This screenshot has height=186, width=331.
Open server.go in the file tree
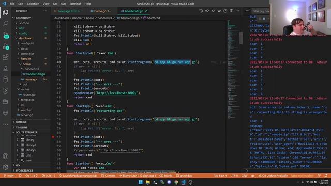[x=27, y=115]
